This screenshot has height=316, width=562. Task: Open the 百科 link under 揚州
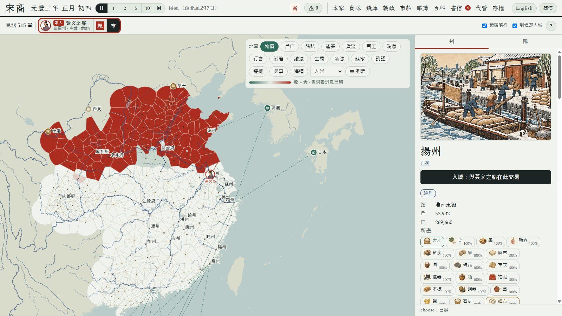coord(425,163)
